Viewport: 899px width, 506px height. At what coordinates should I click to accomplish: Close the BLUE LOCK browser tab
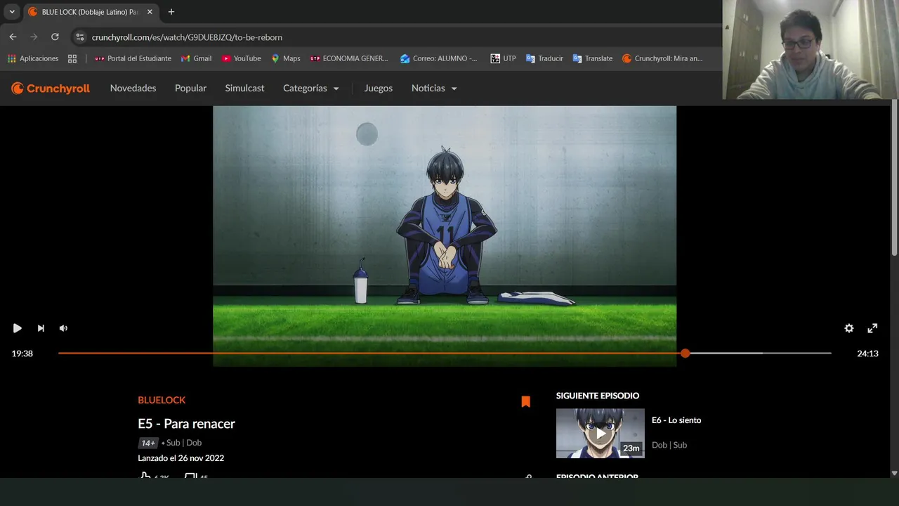(150, 12)
